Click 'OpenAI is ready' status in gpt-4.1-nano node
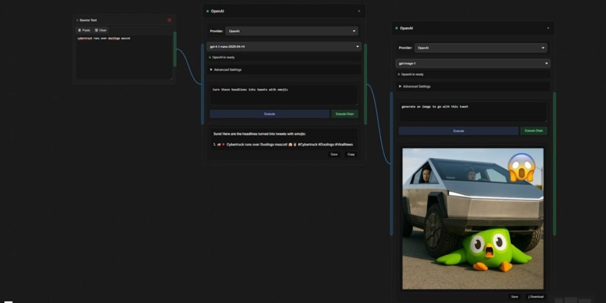 point(223,57)
